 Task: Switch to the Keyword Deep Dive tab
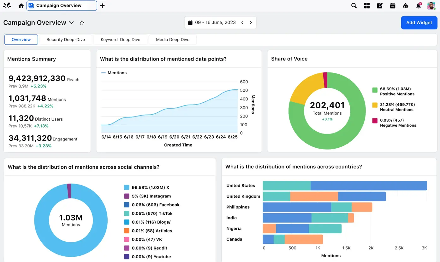(x=121, y=40)
